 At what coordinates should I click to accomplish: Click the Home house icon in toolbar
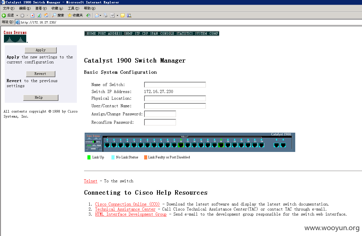tap(46, 15)
